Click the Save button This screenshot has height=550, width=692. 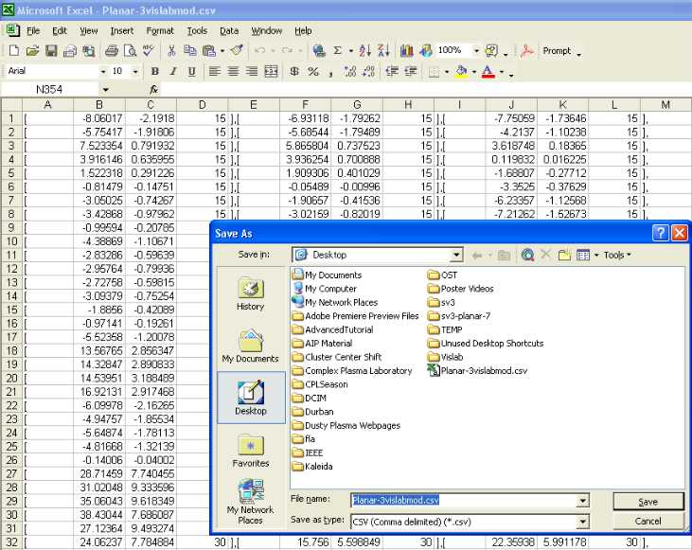[x=648, y=502]
